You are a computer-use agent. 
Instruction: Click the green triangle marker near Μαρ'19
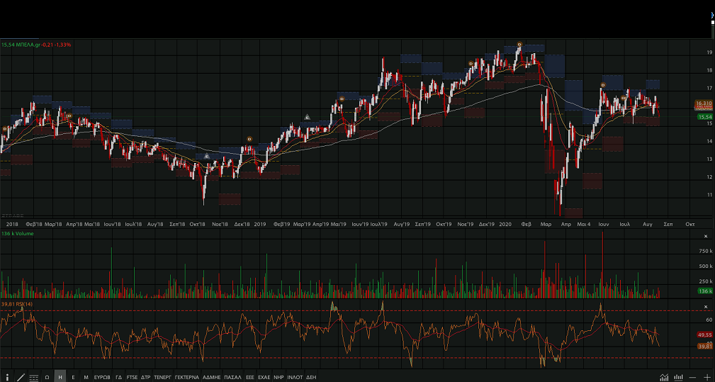308,117
